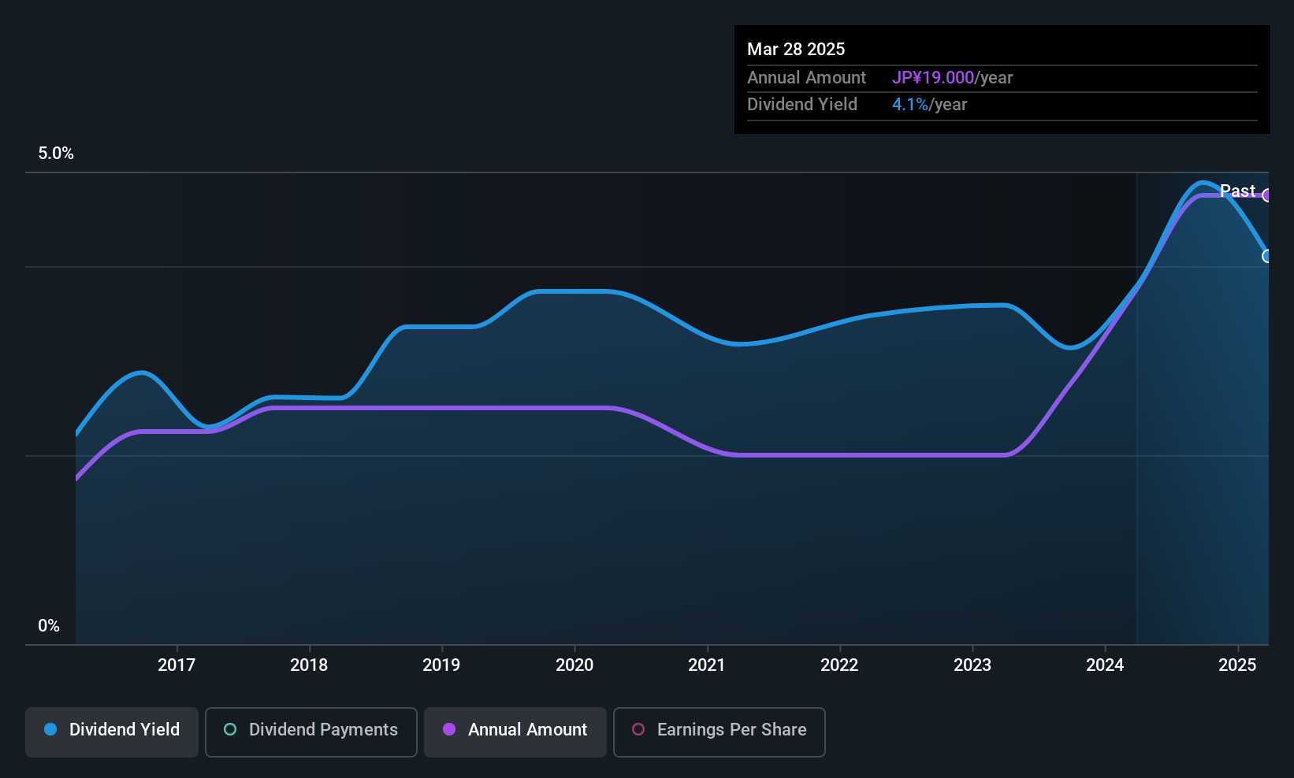1294x778 pixels.
Task: Click the 'Dividend Yield' tooltip row label
Action: pyautogui.click(x=802, y=104)
